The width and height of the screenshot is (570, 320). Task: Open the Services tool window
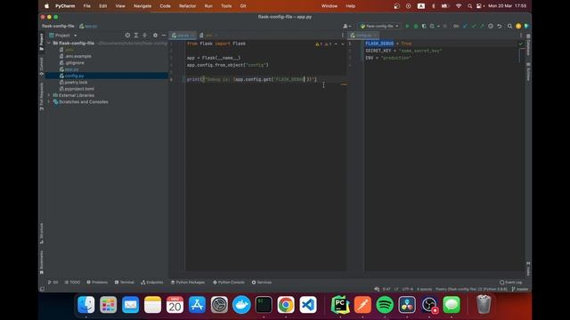click(262, 283)
